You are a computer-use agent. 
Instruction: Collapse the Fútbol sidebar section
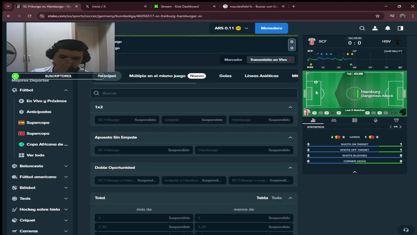[x=66, y=90]
